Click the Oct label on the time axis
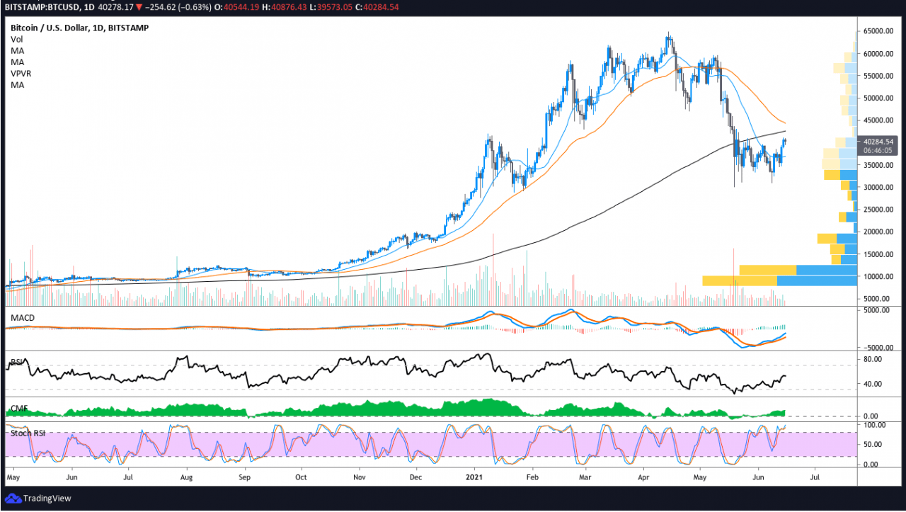The width and height of the screenshot is (906, 512). 302,479
